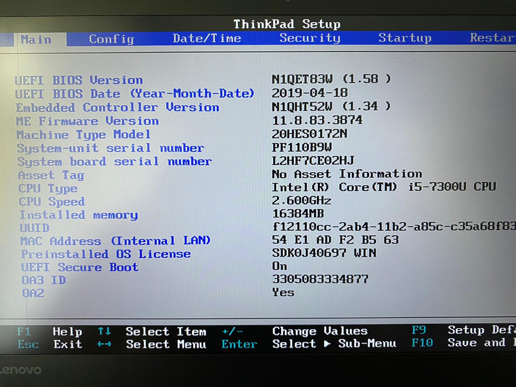Screen dimensions: 516x387
Task: Click the System board serial number label
Action: coord(114,162)
